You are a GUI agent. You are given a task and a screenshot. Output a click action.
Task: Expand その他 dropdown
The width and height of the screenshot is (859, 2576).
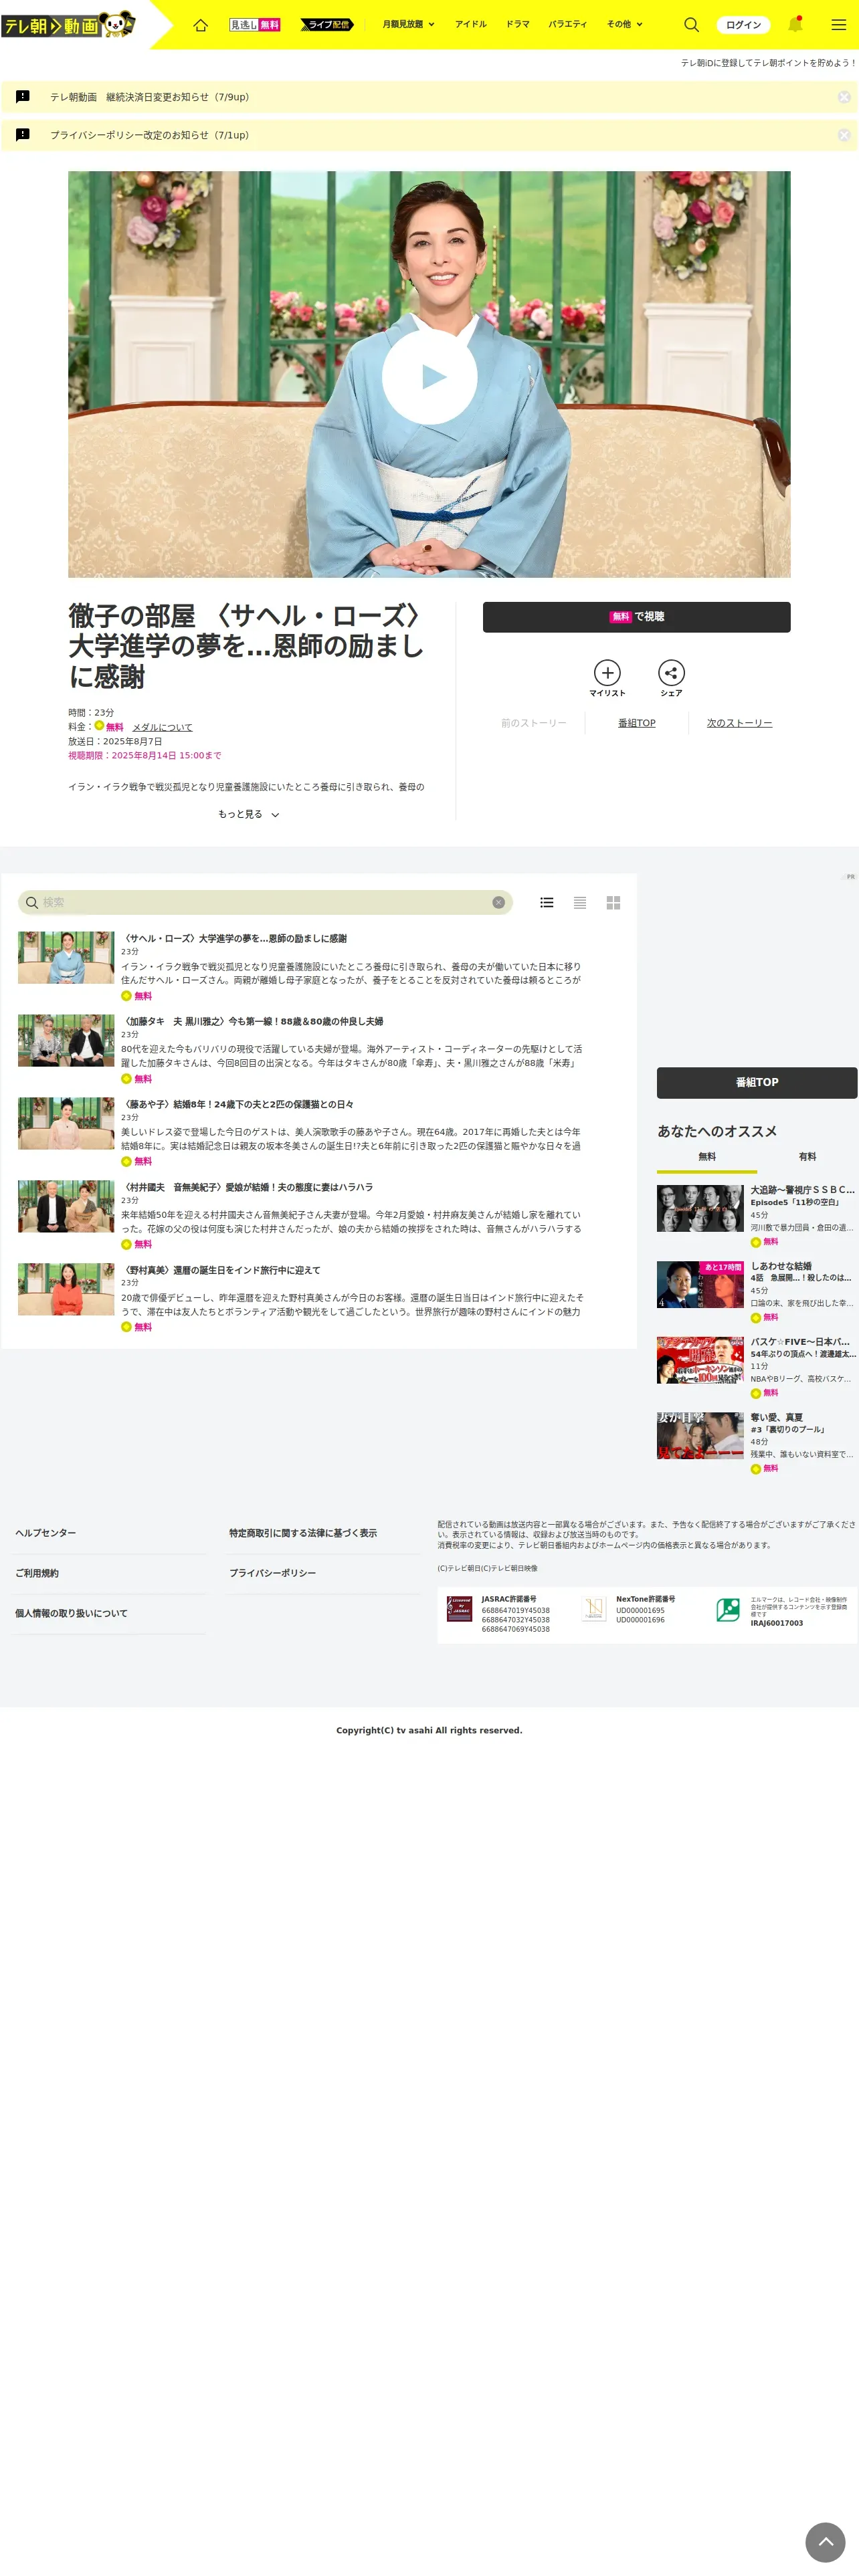coord(624,24)
